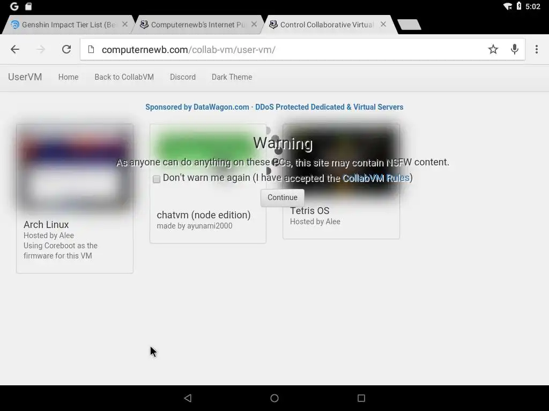Viewport: 549px width, 411px height.
Task: Select chatvm (node edition) title
Action: coord(203,215)
